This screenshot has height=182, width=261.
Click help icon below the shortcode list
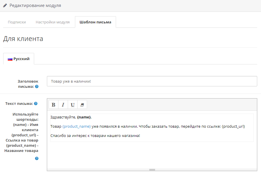pyautogui.click(x=37, y=158)
